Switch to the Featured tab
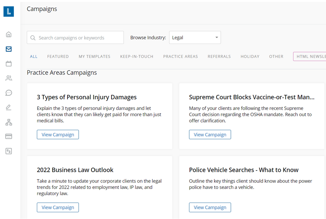The width and height of the screenshot is (326, 219). click(x=58, y=57)
